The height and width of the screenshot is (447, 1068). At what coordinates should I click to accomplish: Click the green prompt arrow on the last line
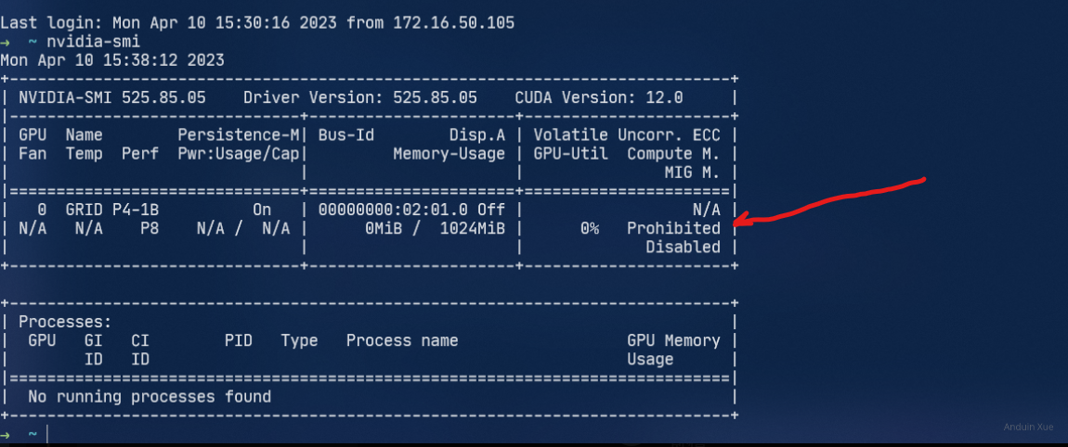point(7,434)
